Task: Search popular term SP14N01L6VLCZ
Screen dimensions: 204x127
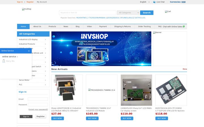Action: (127, 18)
